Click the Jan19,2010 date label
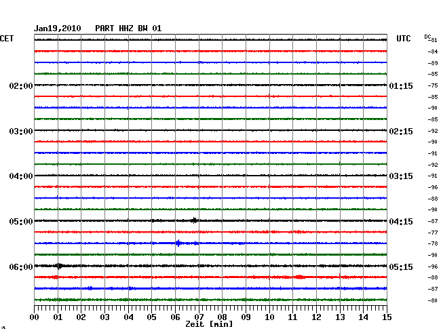The width and height of the screenshot is (441, 335). click(58, 28)
